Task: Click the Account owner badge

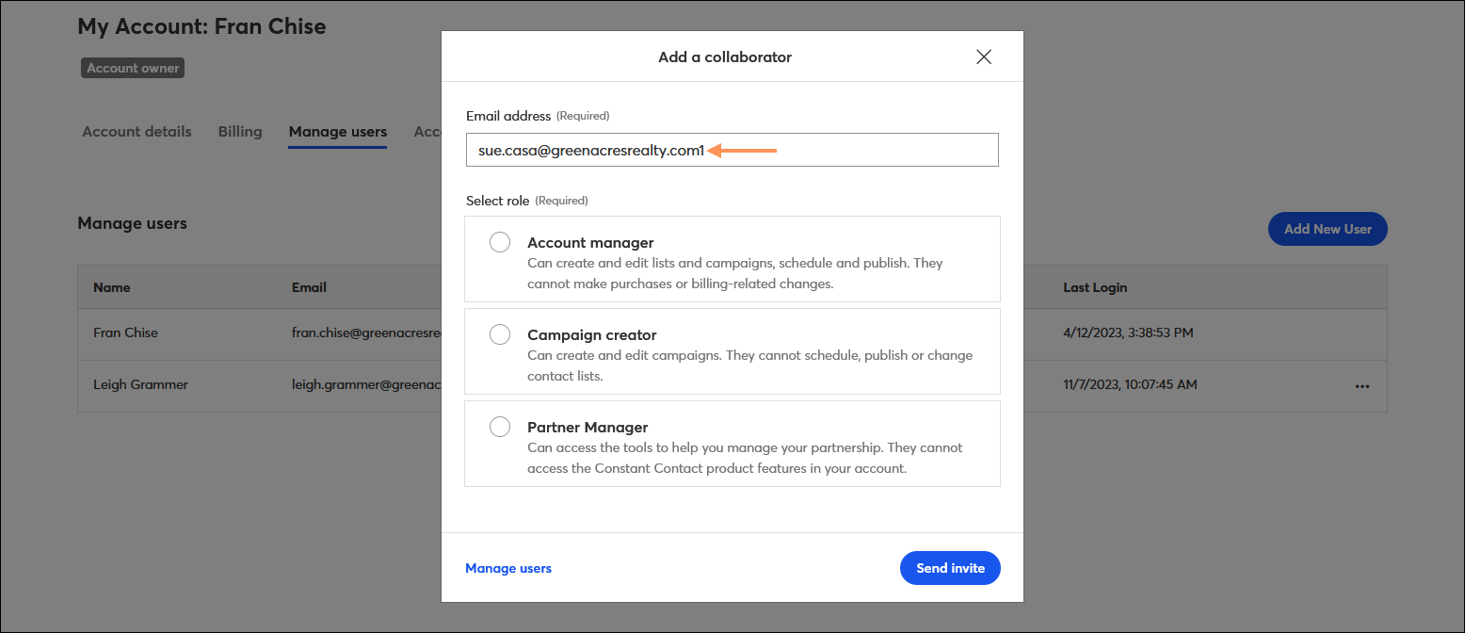Action: pos(133,68)
